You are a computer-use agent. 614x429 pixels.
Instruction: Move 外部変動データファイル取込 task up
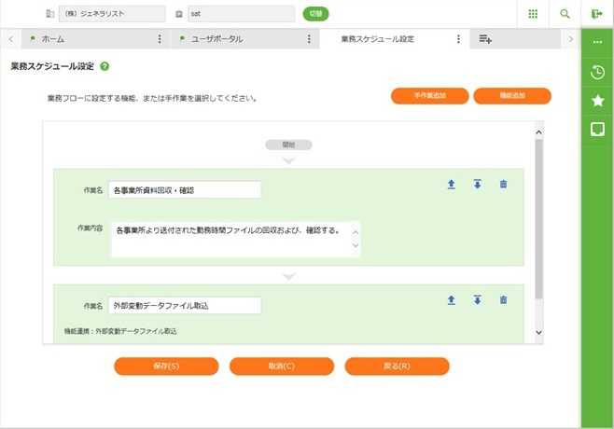click(x=451, y=300)
